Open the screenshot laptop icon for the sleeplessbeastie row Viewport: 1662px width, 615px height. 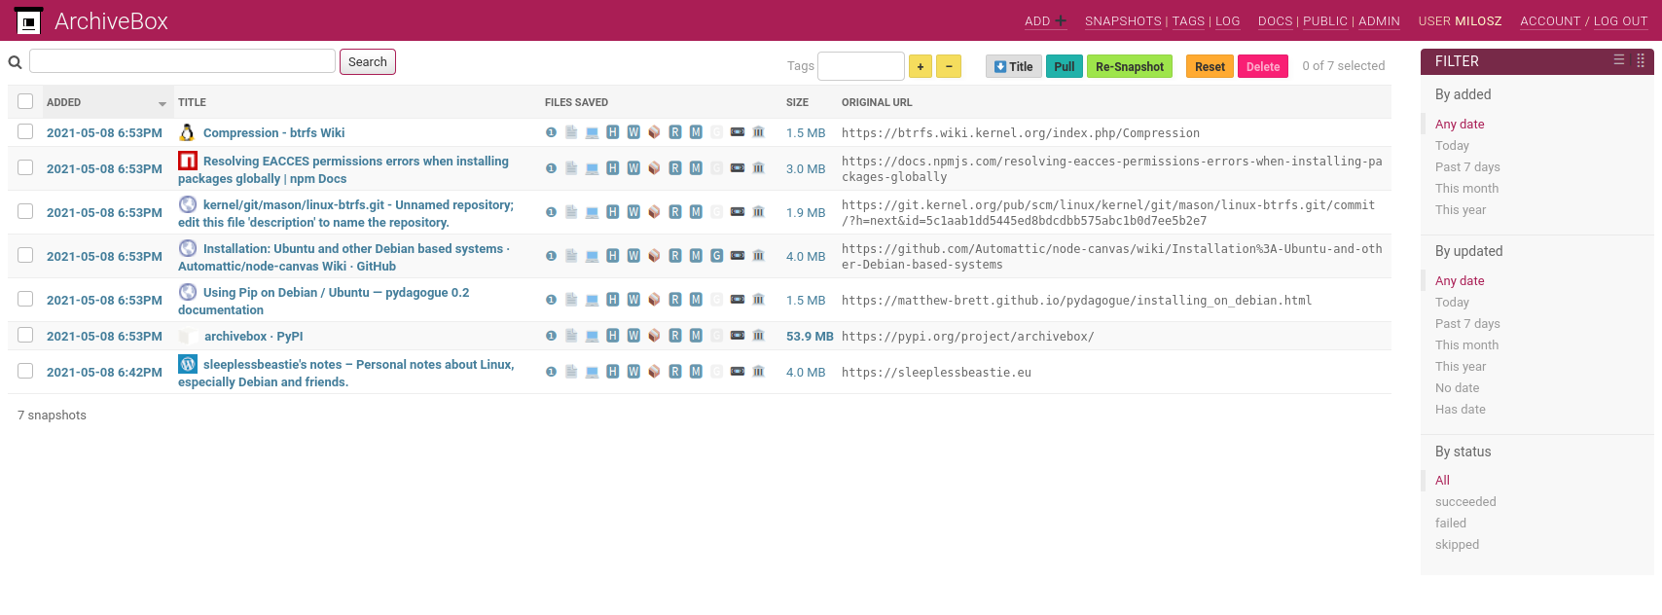point(592,372)
